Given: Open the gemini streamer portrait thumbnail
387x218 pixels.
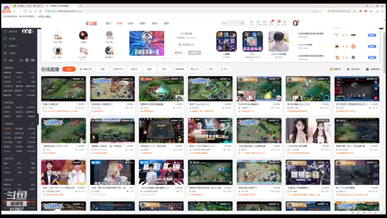Looking at the screenshot, I should (279, 41).
